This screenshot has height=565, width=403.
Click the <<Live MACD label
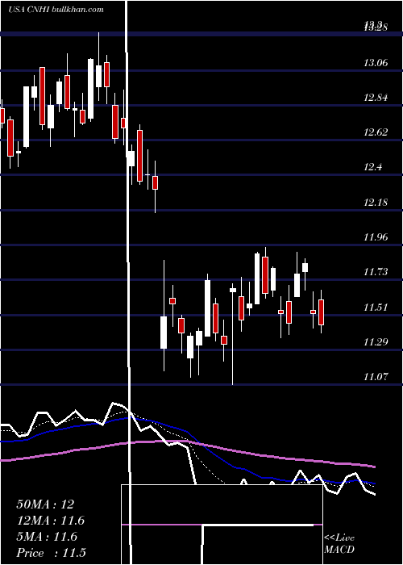[339, 543]
